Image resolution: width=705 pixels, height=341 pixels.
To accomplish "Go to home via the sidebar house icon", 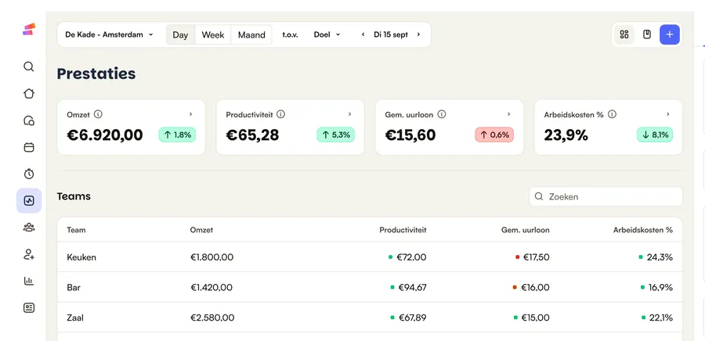I will tap(29, 94).
